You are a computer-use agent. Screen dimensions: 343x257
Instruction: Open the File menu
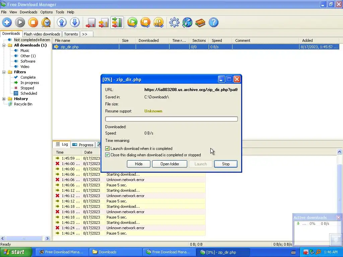[x=4, y=12]
